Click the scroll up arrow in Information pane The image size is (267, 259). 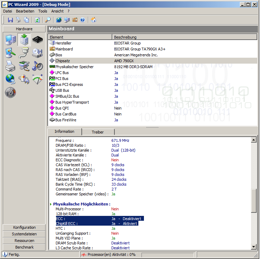[x=253, y=140]
